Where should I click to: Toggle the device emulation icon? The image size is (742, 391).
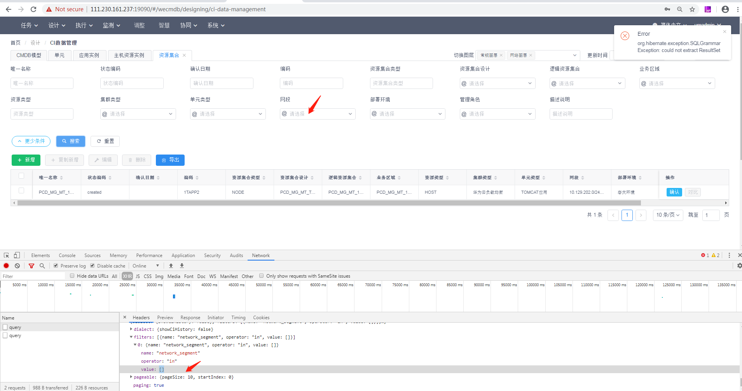click(x=16, y=255)
